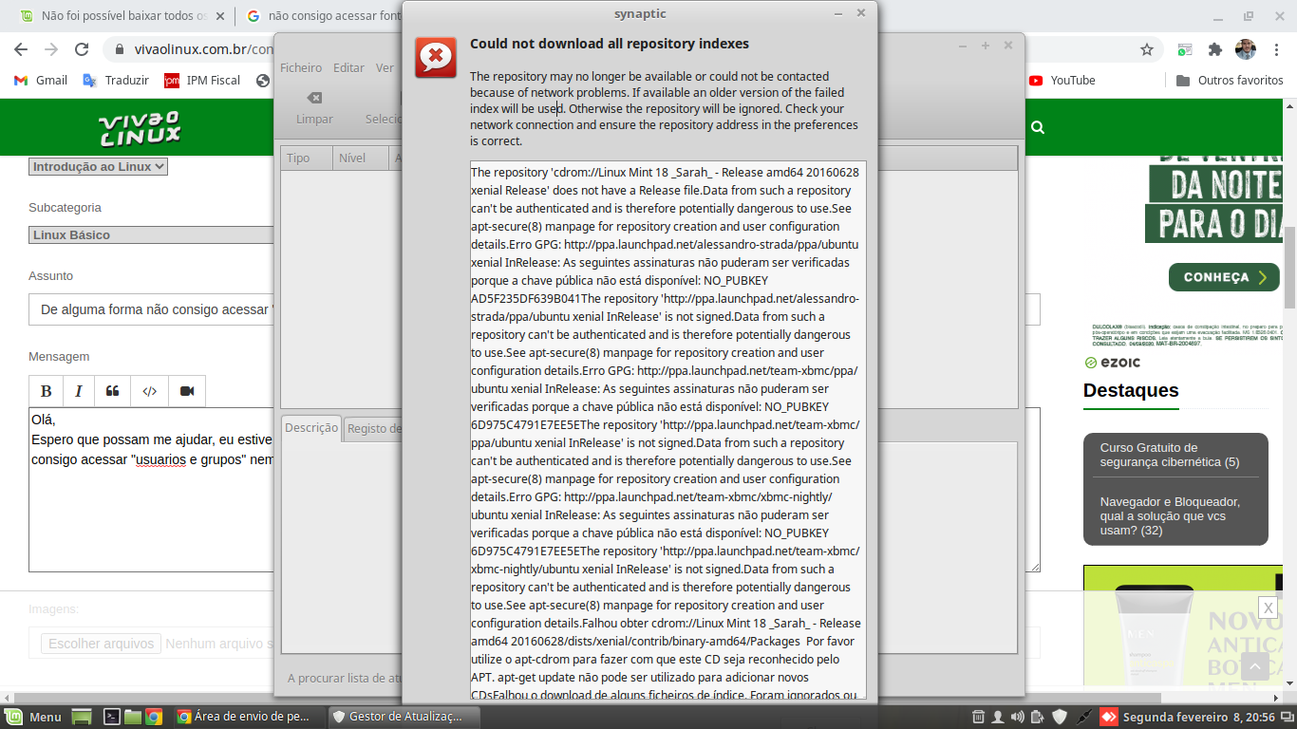Apply bold formatting in message editor
The width and height of the screenshot is (1297, 729).
click(46, 391)
